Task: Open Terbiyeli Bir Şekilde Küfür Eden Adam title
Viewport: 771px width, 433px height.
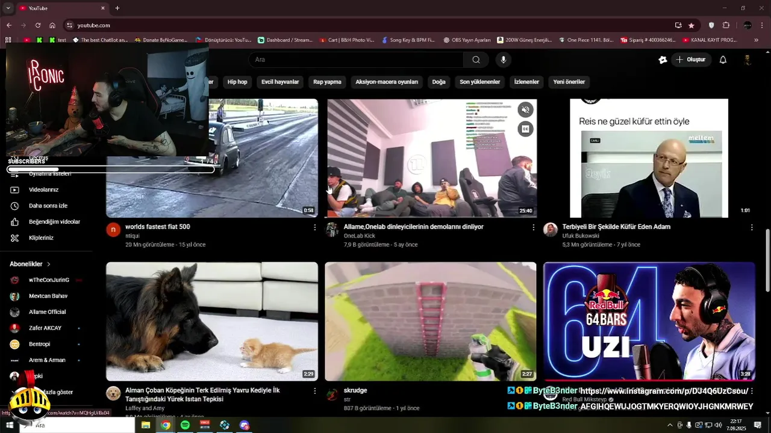Action: coord(616,227)
